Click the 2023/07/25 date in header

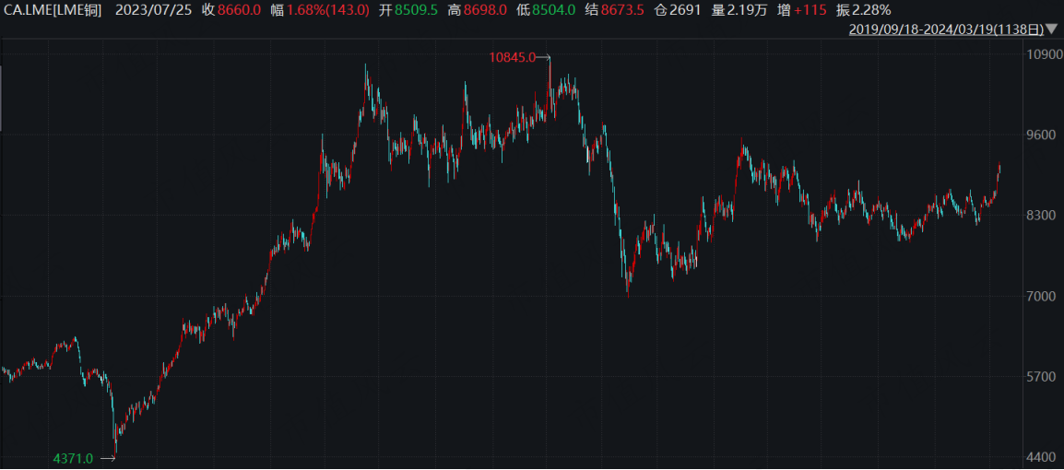tap(155, 10)
